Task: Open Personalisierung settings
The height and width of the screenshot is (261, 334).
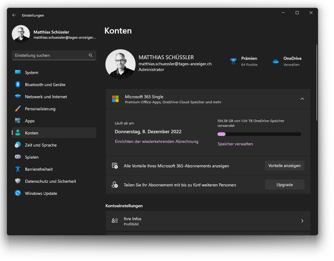Action: click(54, 109)
